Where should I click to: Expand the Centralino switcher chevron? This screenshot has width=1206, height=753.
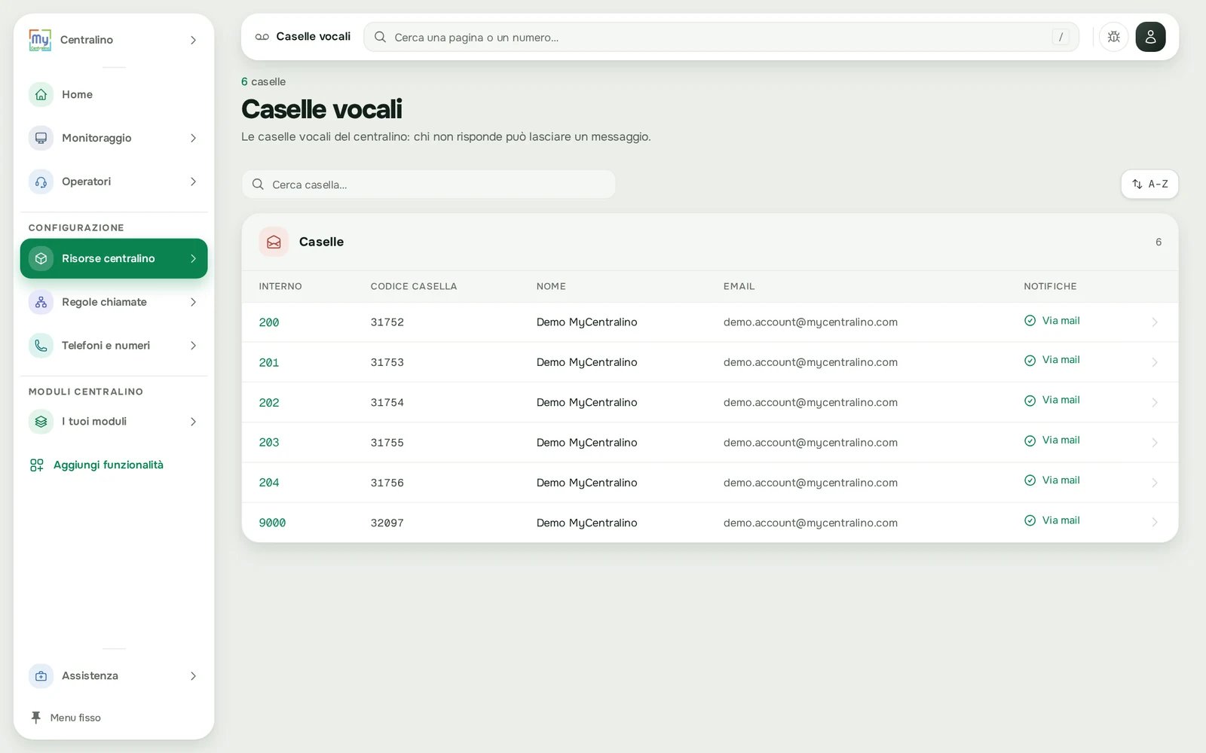click(193, 40)
